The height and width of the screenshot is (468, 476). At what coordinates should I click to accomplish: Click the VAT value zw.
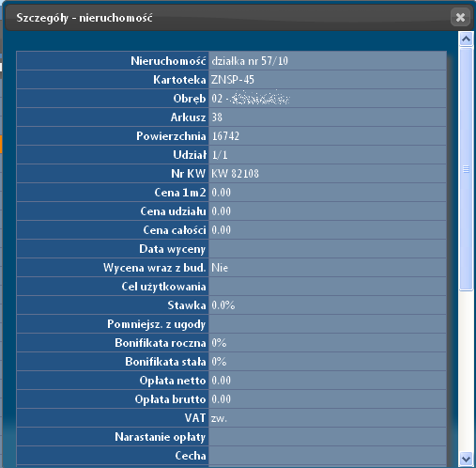tap(219, 418)
